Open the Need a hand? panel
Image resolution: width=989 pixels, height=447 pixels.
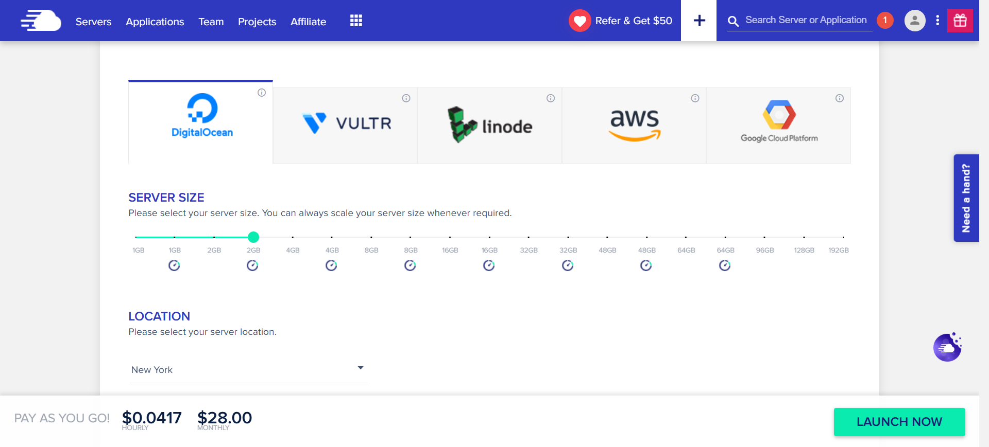coord(966,198)
